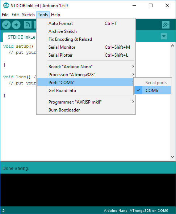This screenshot has height=214, width=176.
Task: Minimize the Arduino window
Action: click(x=134, y=5)
